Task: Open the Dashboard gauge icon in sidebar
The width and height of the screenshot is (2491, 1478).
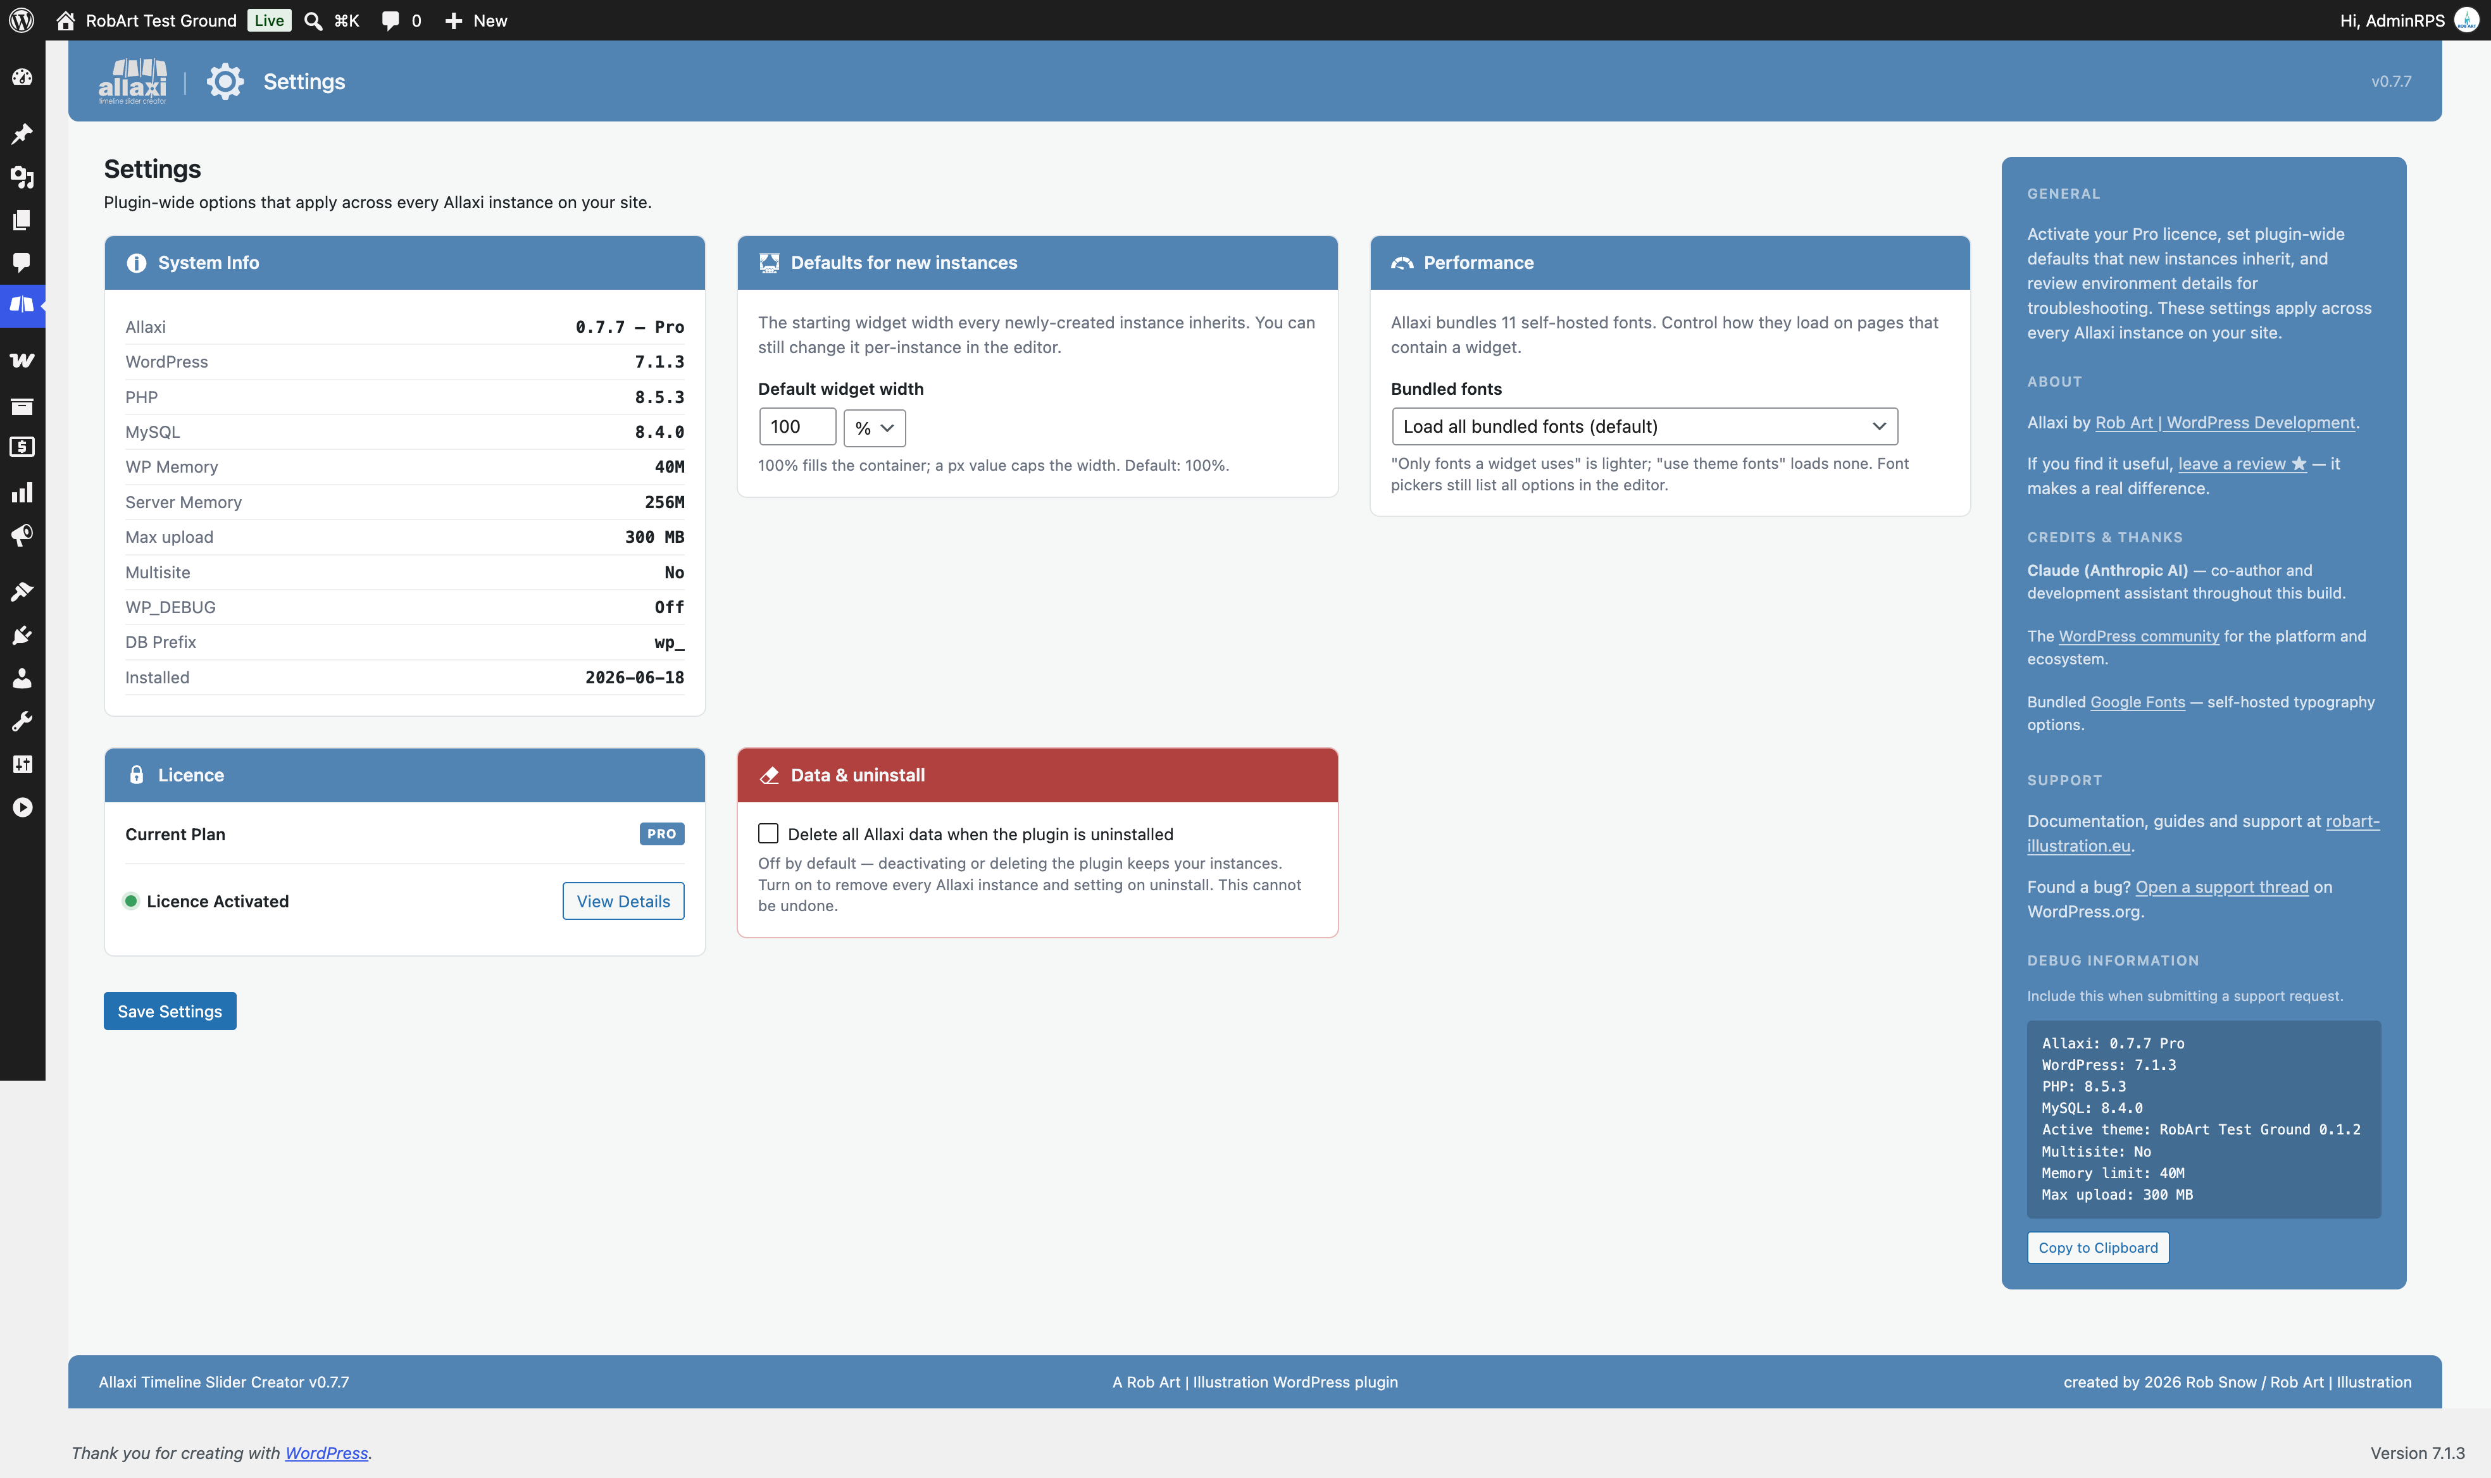Action: [x=22, y=78]
